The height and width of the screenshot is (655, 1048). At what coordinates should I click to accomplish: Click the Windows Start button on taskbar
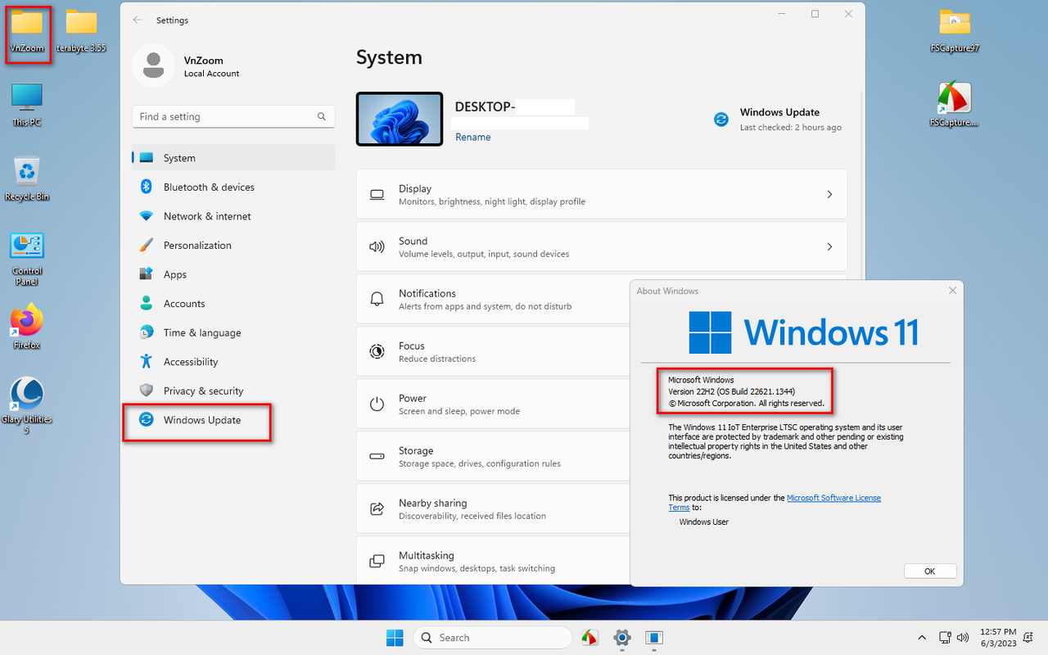pyautogui.click(x=394, y=637)
